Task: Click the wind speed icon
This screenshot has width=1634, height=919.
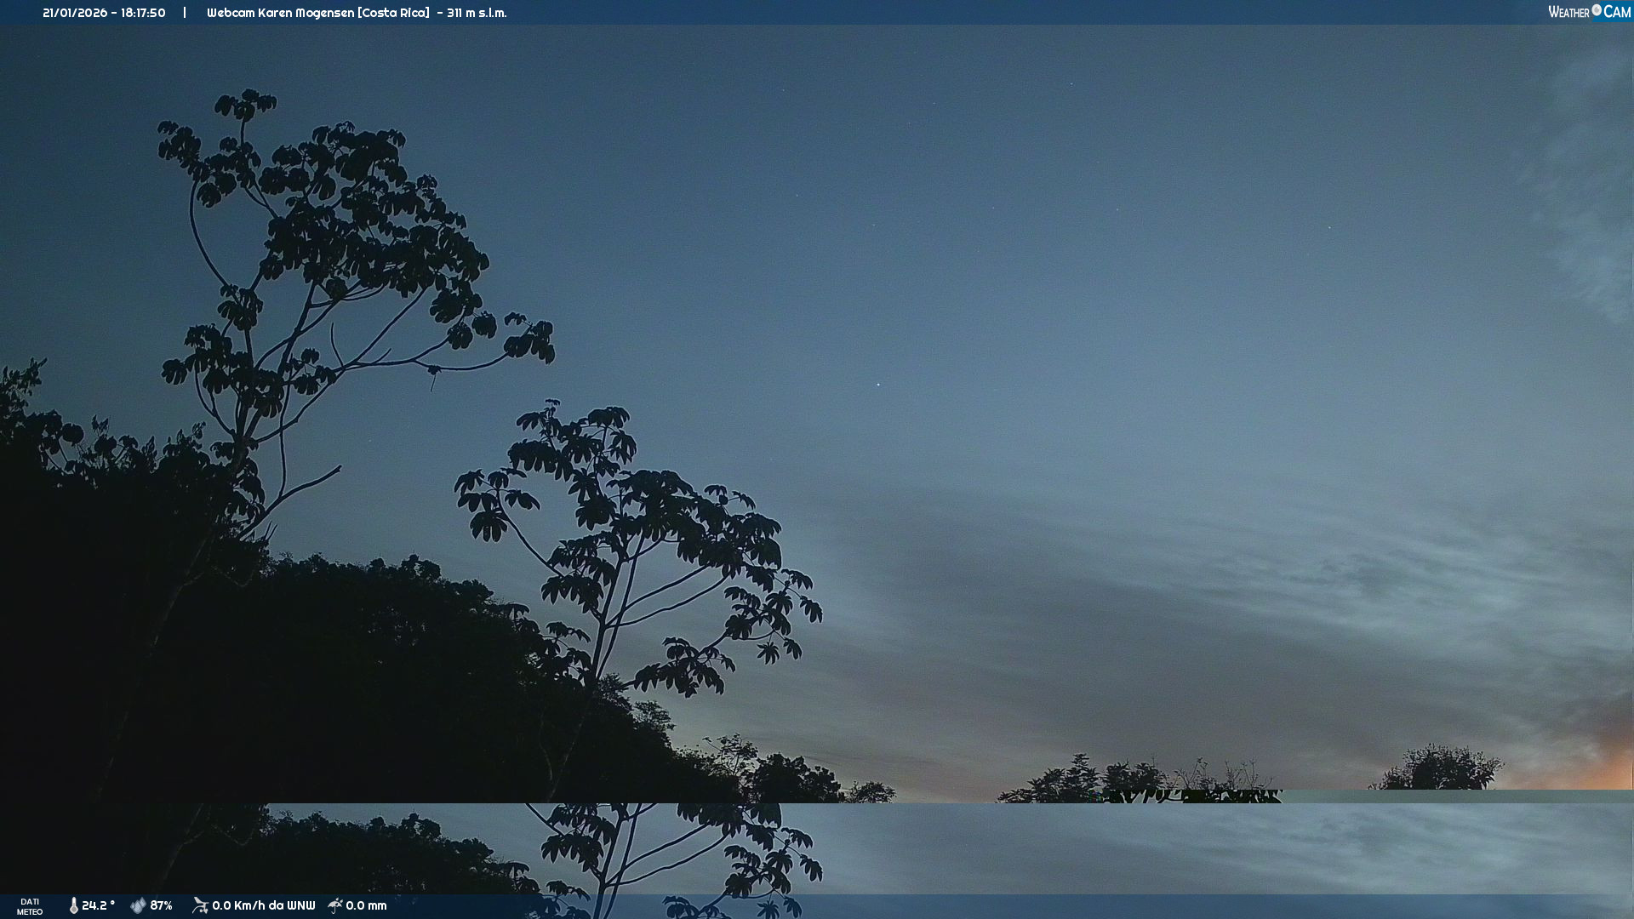Action: click(x=200, y=905)
